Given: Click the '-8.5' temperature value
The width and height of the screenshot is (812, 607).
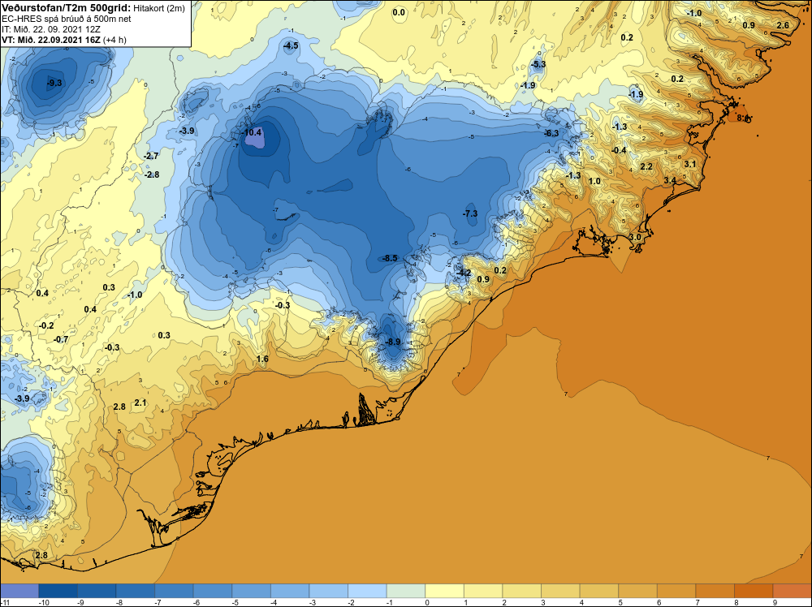Looking at the screenshot, I should 390,258.
